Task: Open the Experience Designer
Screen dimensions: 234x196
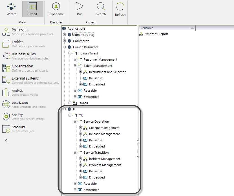Action: (x=56, y=9)
